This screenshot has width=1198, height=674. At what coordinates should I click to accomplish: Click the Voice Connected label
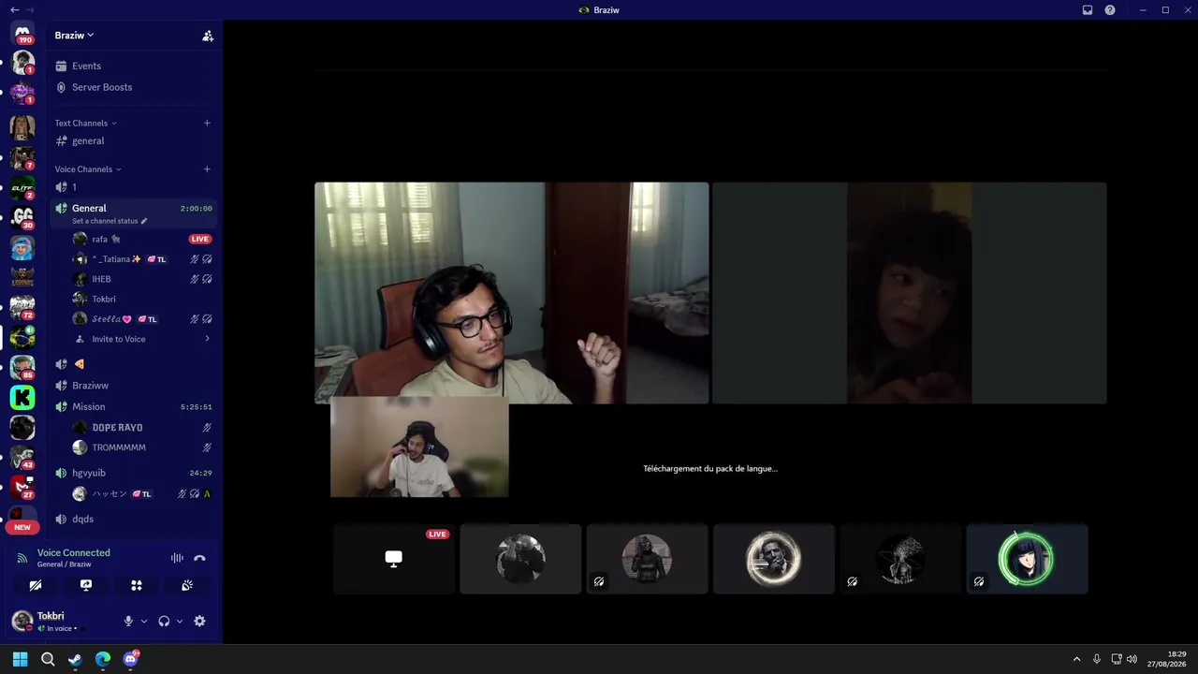point(74,553)
